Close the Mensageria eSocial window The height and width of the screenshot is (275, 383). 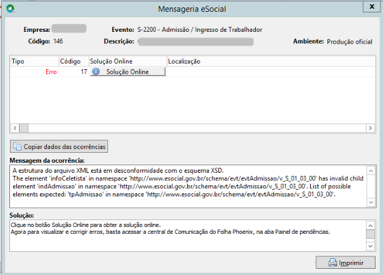[x=372, y=7]
